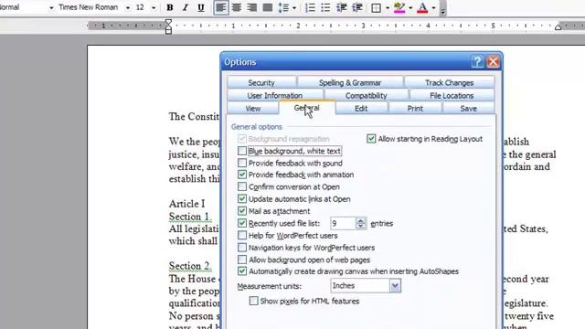
Task: Check Confirm conversion at Open
Action: (x=242, y=186)
